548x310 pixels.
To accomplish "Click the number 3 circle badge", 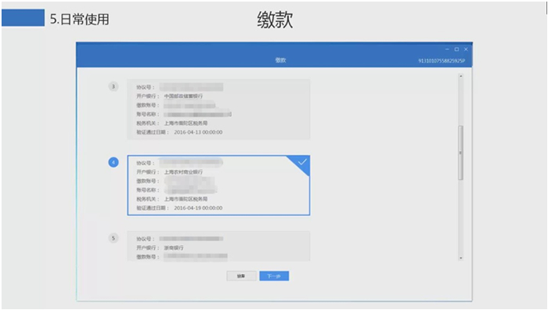I will click(114, 86).
